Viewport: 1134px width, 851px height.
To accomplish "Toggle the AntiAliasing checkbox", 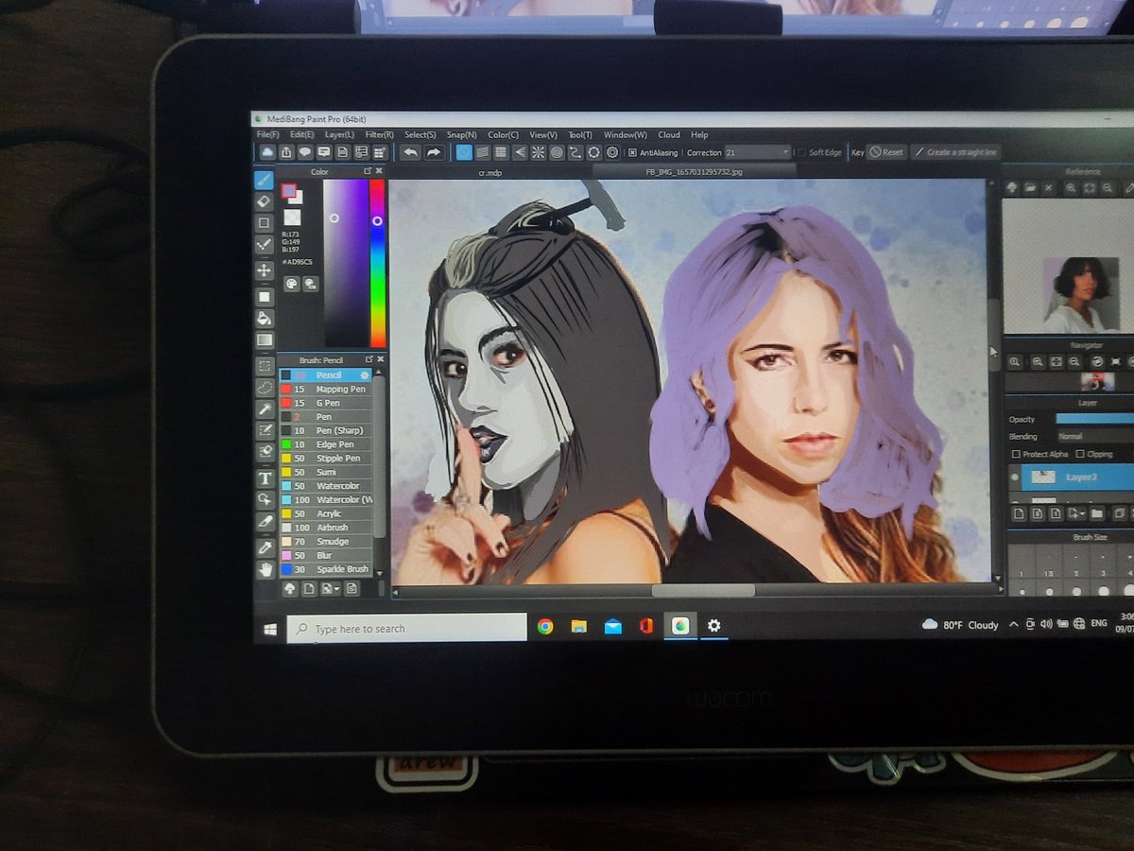I will (633, 152).
